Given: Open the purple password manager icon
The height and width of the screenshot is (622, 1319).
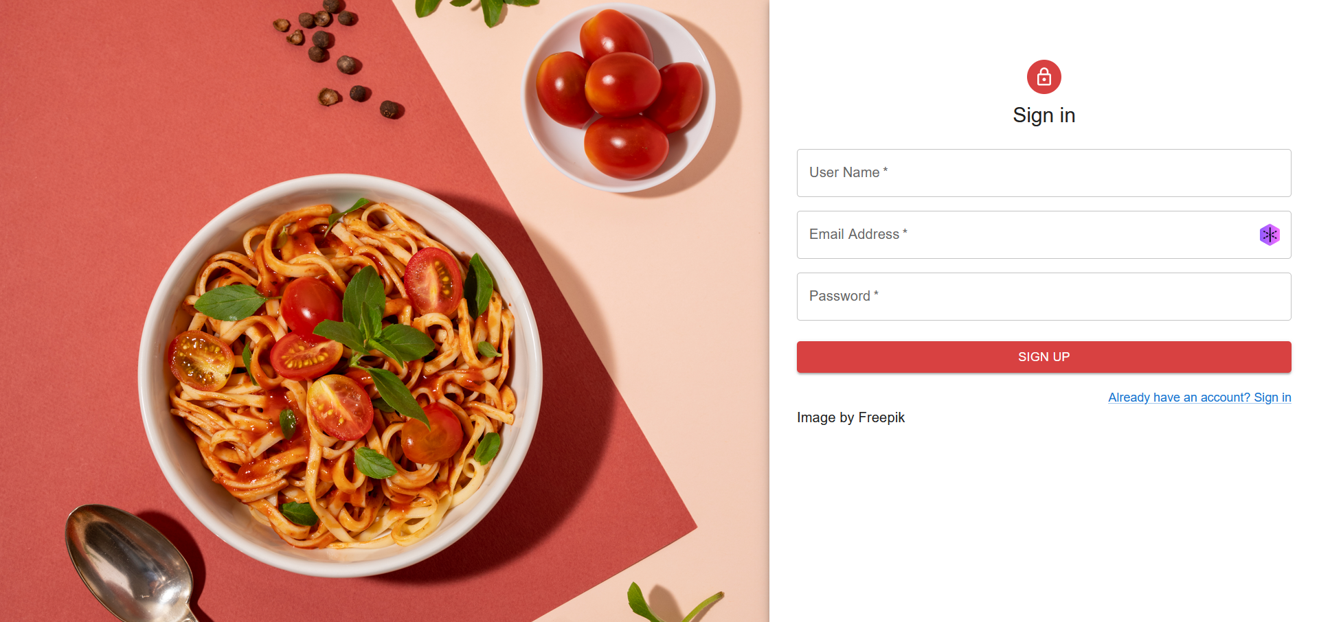Looking at the screenshot, I should pos(1270,235).
